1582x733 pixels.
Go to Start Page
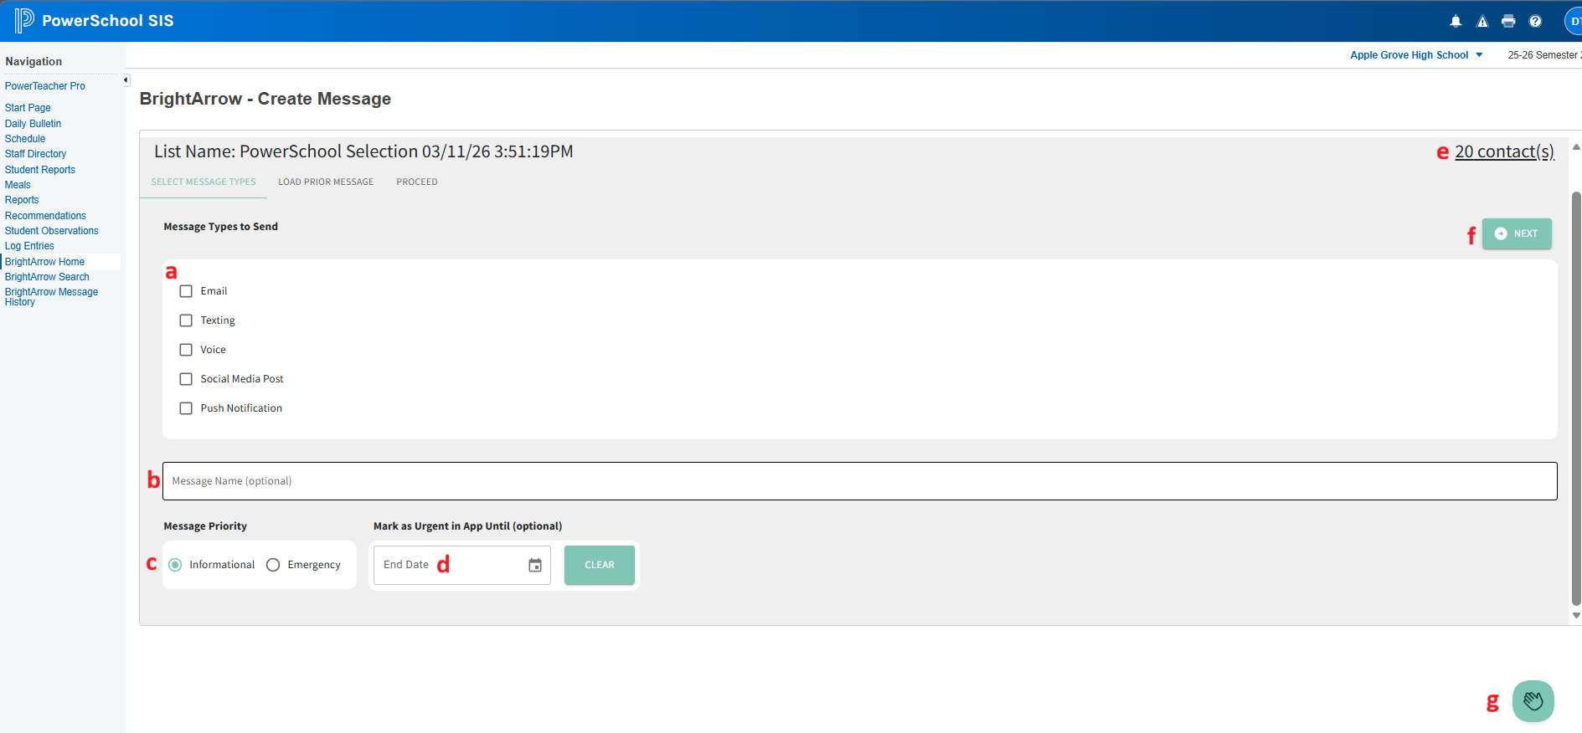click(28, 108)
